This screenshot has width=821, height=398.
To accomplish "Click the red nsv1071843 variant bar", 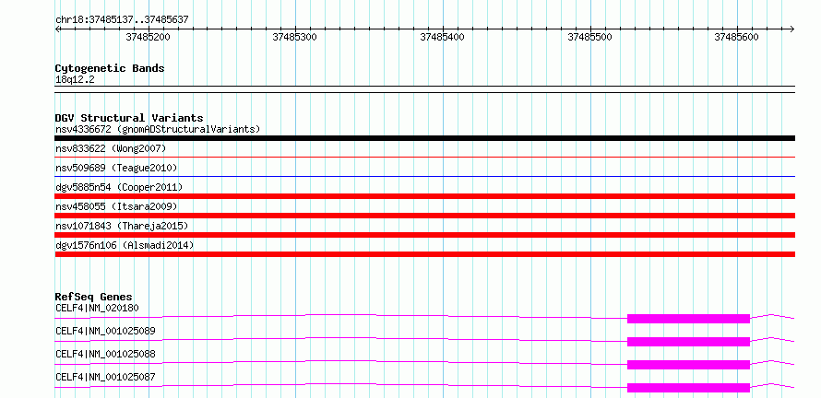I will [424, 235].
